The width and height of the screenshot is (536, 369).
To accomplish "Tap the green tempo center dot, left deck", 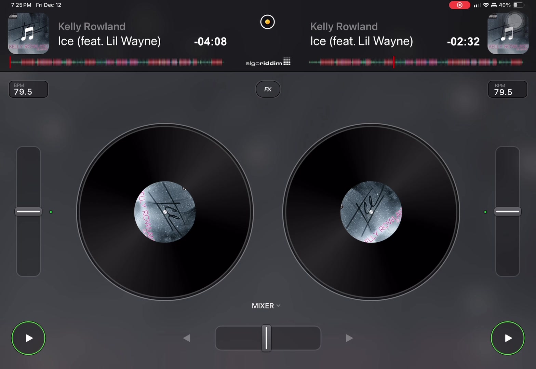I will pos(51,212).
